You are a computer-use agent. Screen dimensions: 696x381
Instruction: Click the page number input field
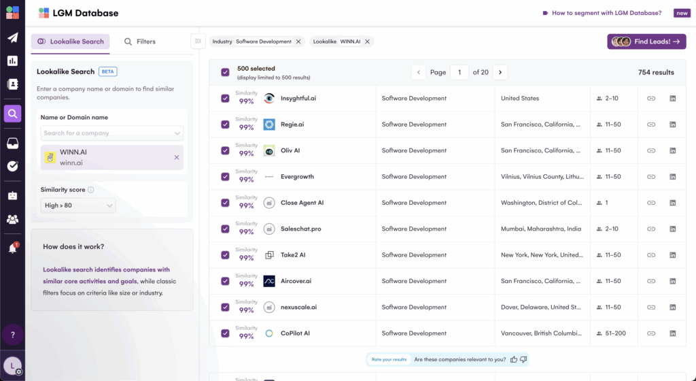pos(459,72)
